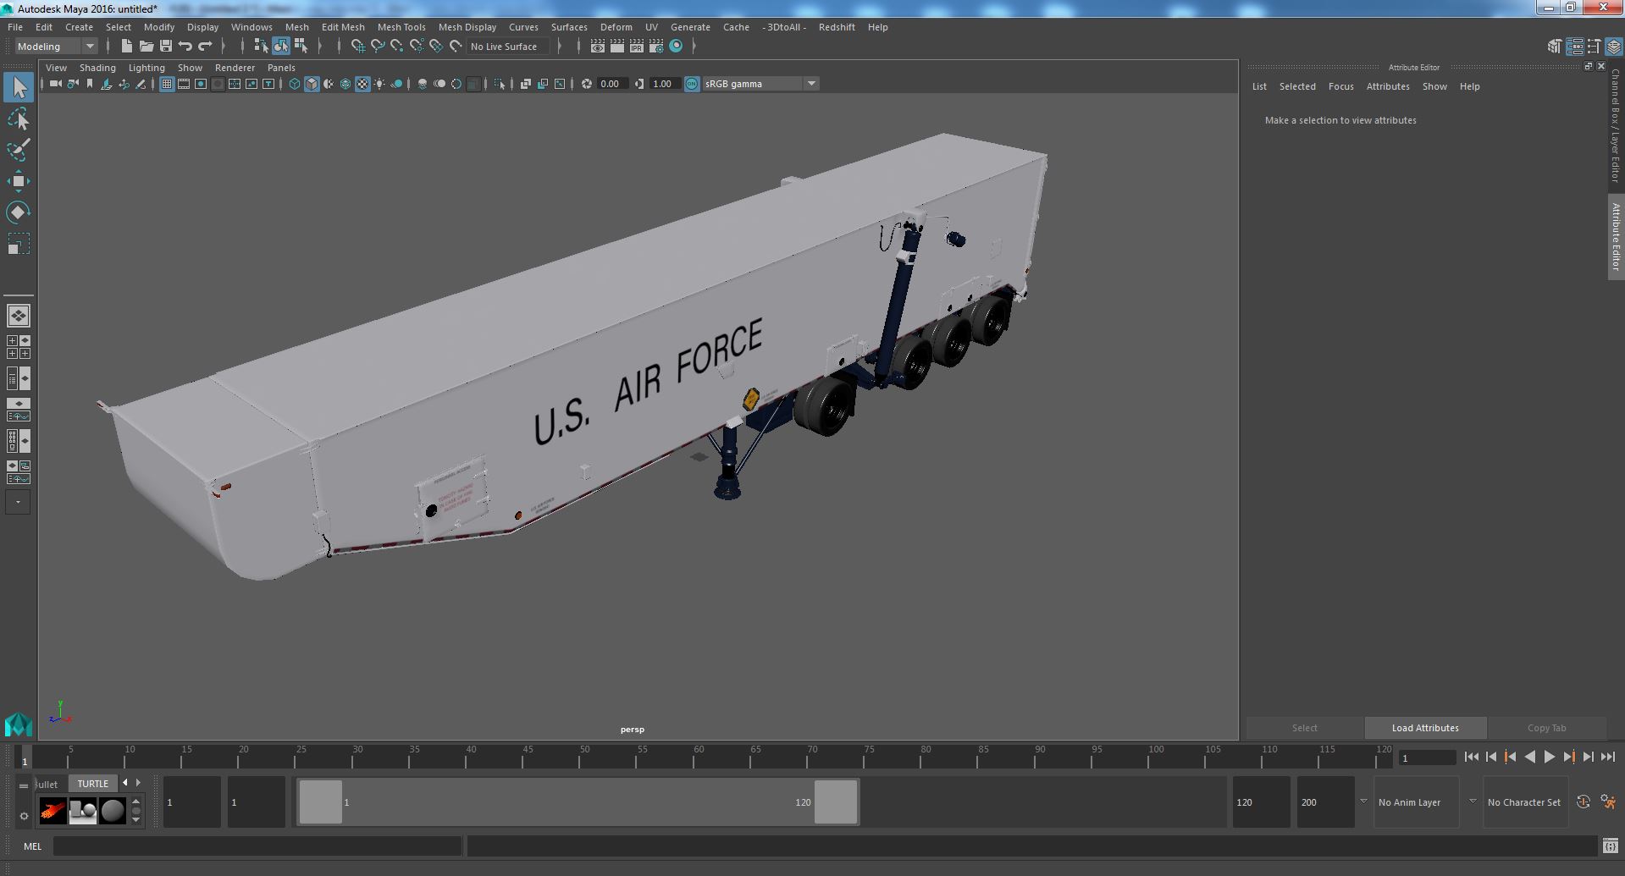
Task: Click the No Live Surface field
Action: (x=508, y=47)
